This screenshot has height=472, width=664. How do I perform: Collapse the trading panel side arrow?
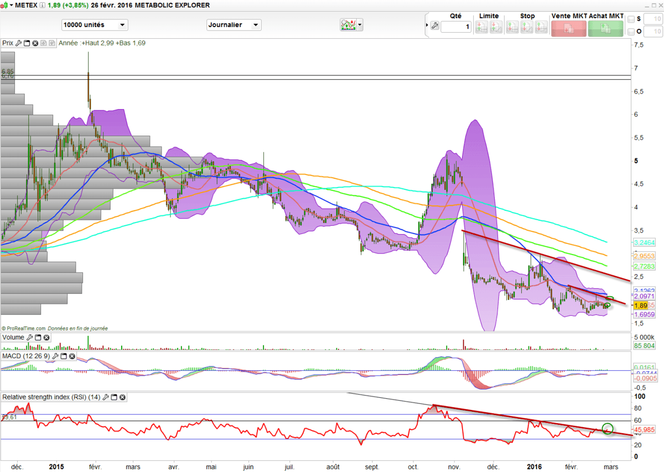pyautogui.click(x=426, y=26)
